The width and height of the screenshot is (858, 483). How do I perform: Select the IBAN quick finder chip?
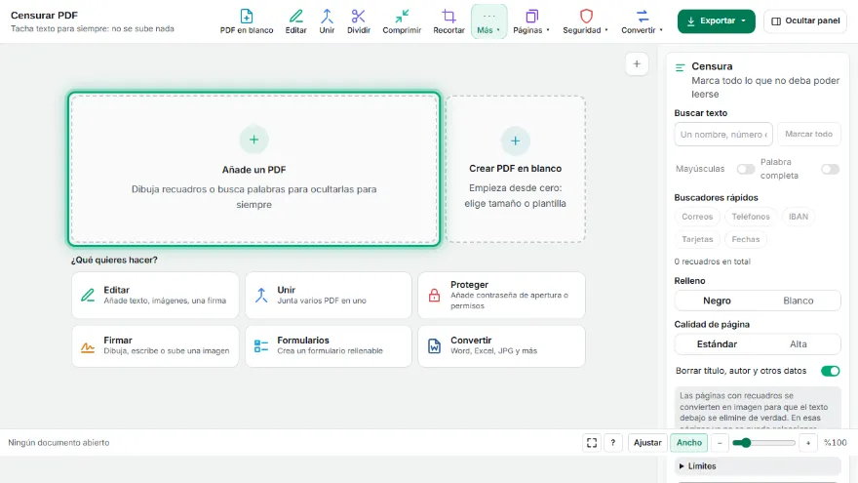coord(799,217)
